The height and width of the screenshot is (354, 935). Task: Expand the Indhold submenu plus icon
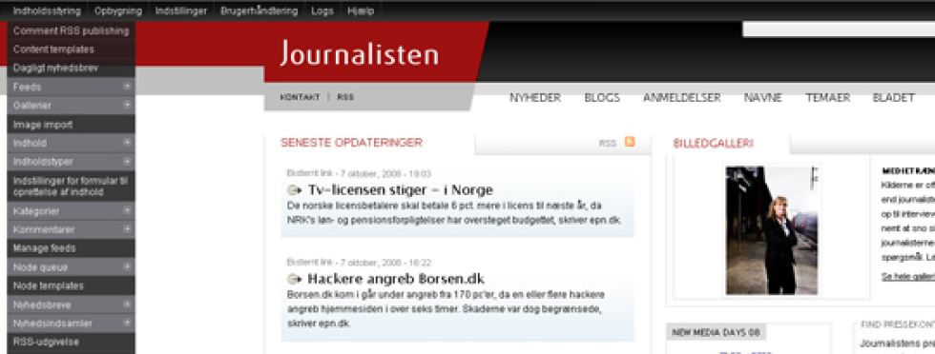[x=127, y=143]
